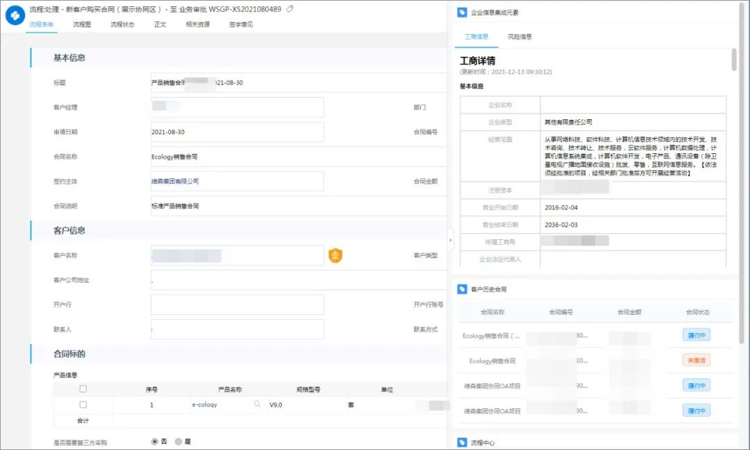The width and height of the screenshot is (750, 450).
Task: Click the 客户历史合同 panel tag icon
Action: tap(462, 289)
